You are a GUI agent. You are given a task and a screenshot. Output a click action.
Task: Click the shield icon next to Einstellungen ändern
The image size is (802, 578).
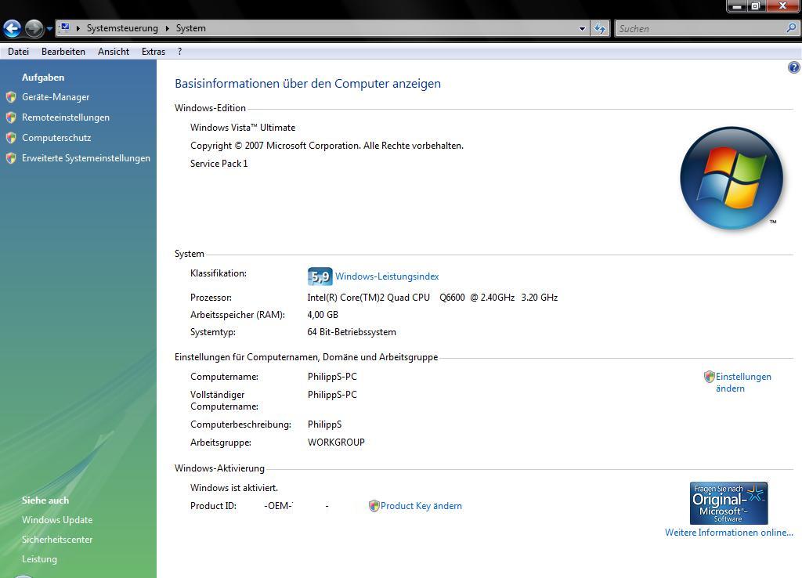click(709, 377)
